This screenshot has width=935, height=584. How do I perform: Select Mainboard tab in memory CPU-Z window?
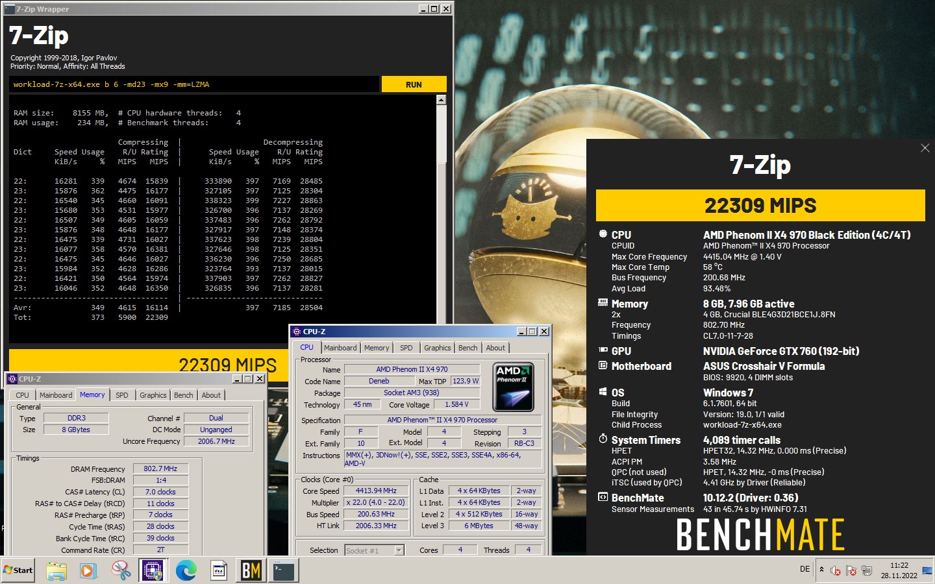(x=56, y=395)
